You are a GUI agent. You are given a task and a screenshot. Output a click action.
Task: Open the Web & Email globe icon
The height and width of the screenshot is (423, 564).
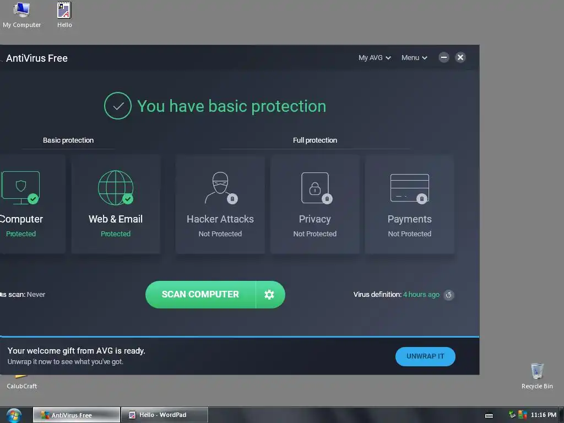click(116, 188)
